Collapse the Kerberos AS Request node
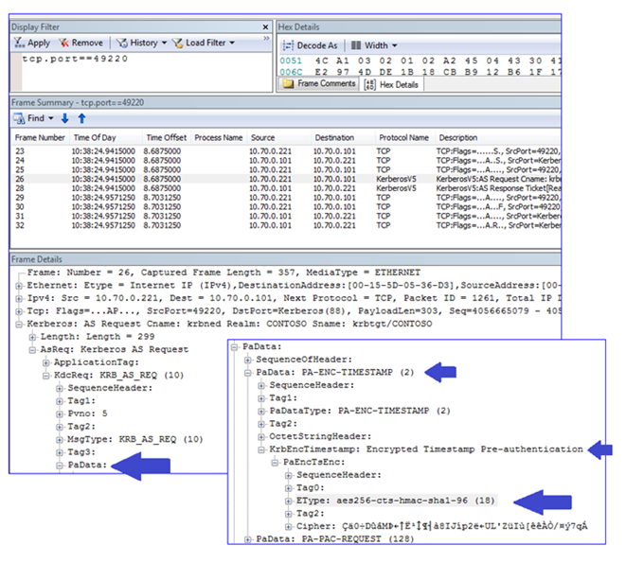 (18, 325)
